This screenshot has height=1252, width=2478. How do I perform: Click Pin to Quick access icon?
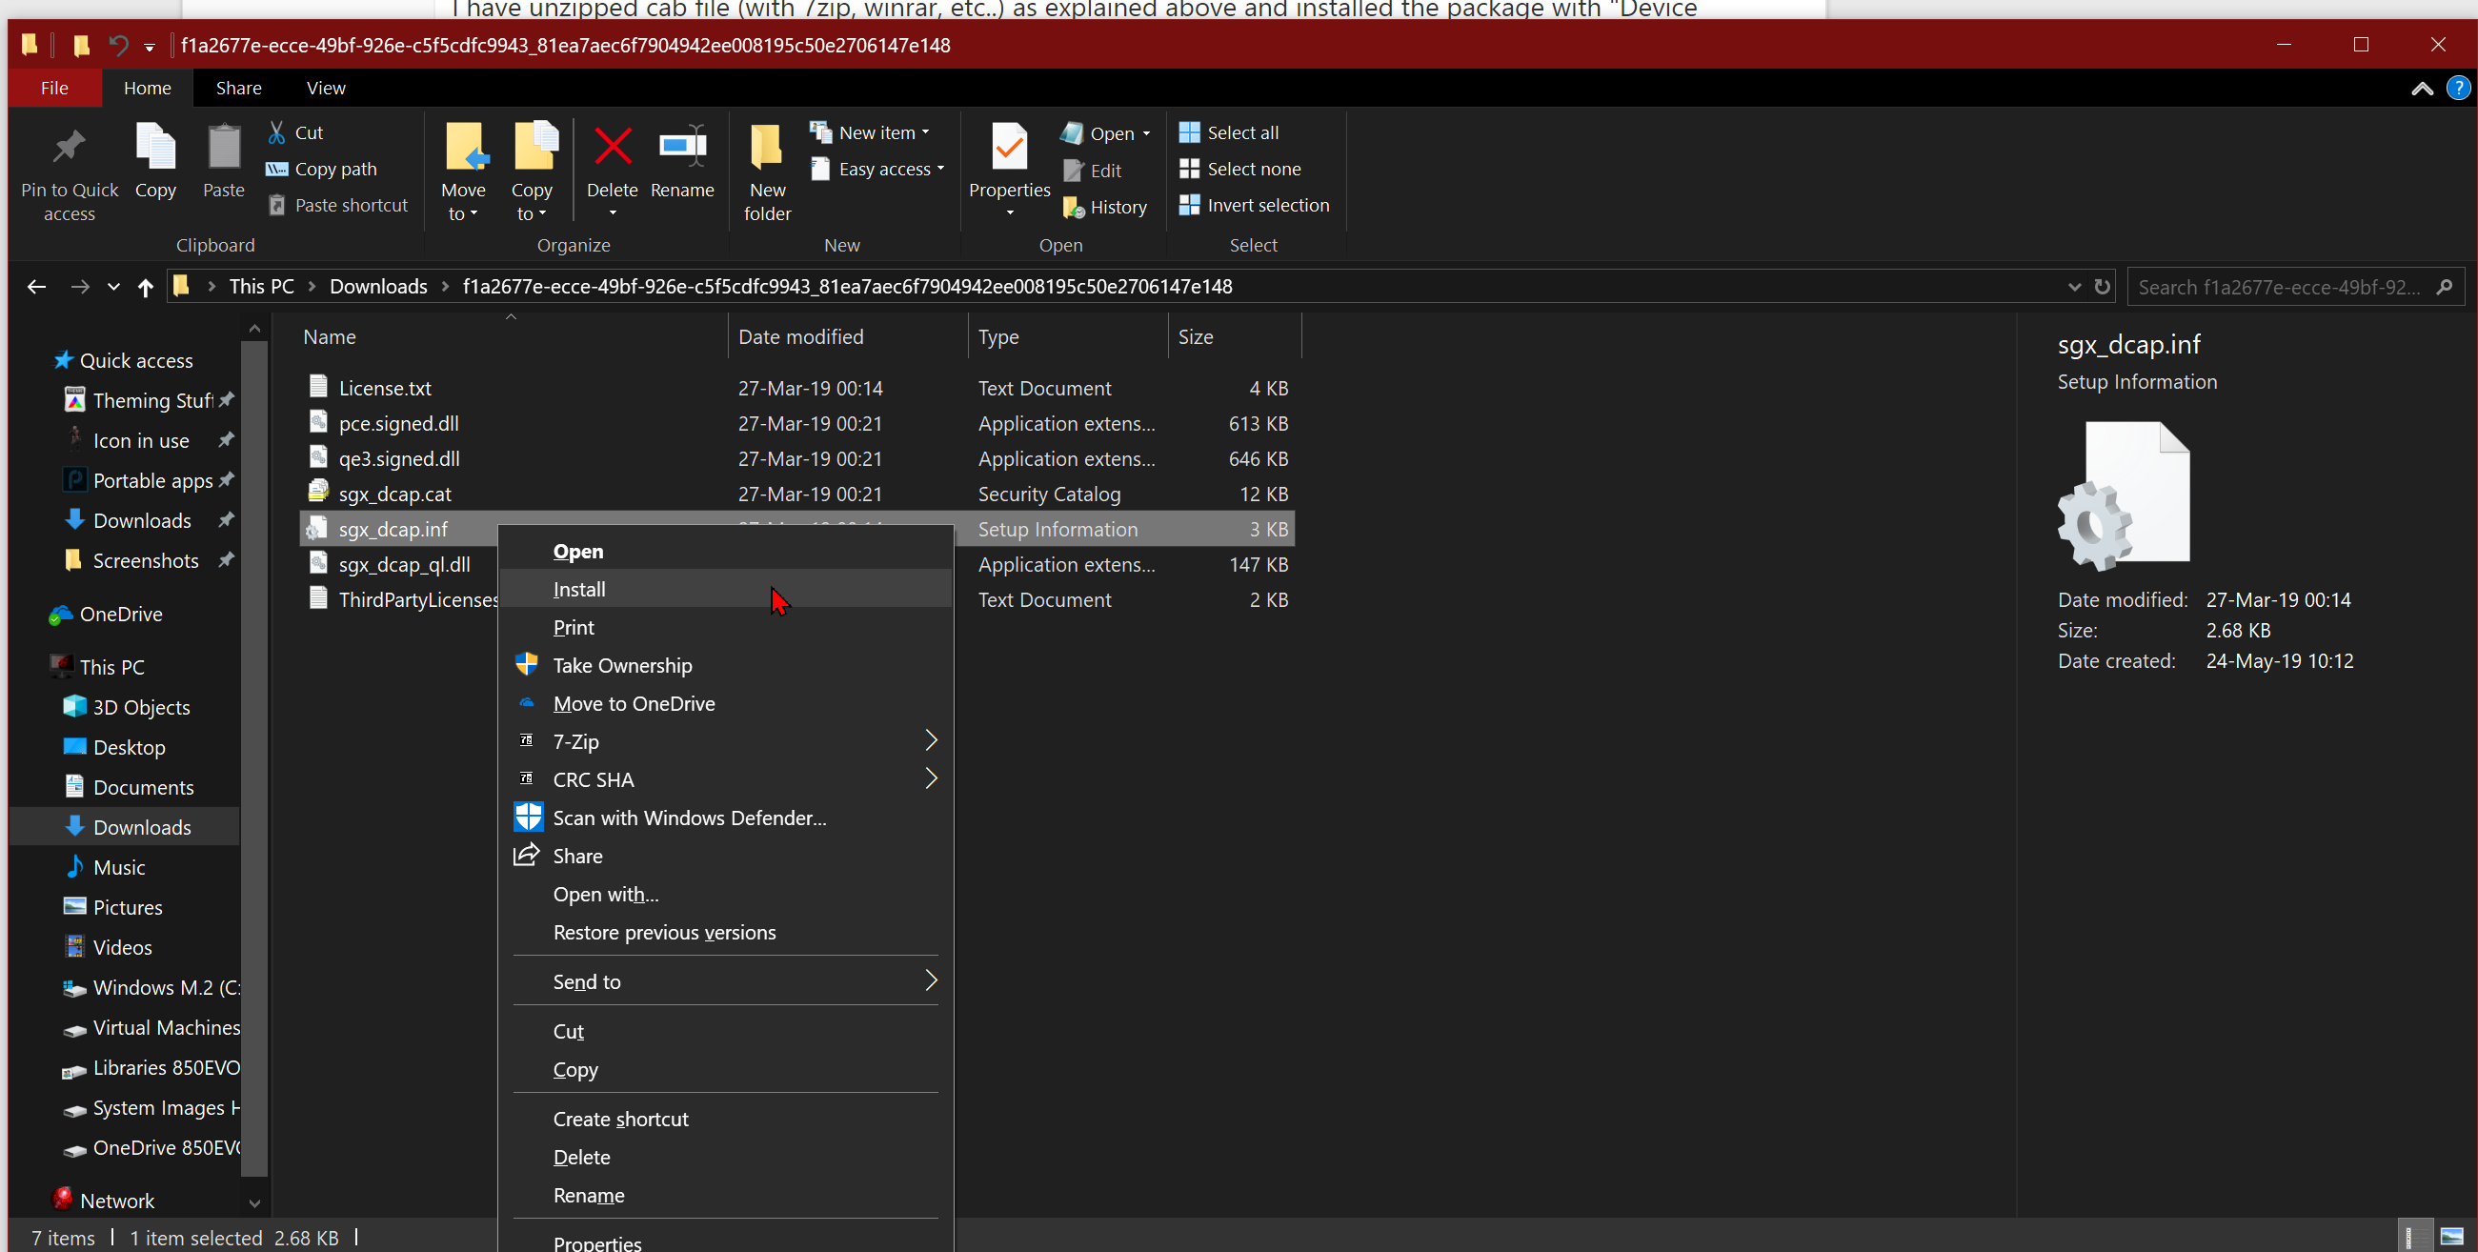point(70,147)
